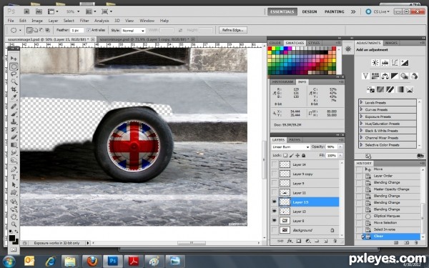Select the Move tool in the toolbox
429x268 pixels.
(x=14, y=59)
